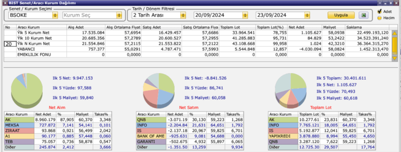Click the Ilk 5 Yüzde: 86,741 label

204,88
